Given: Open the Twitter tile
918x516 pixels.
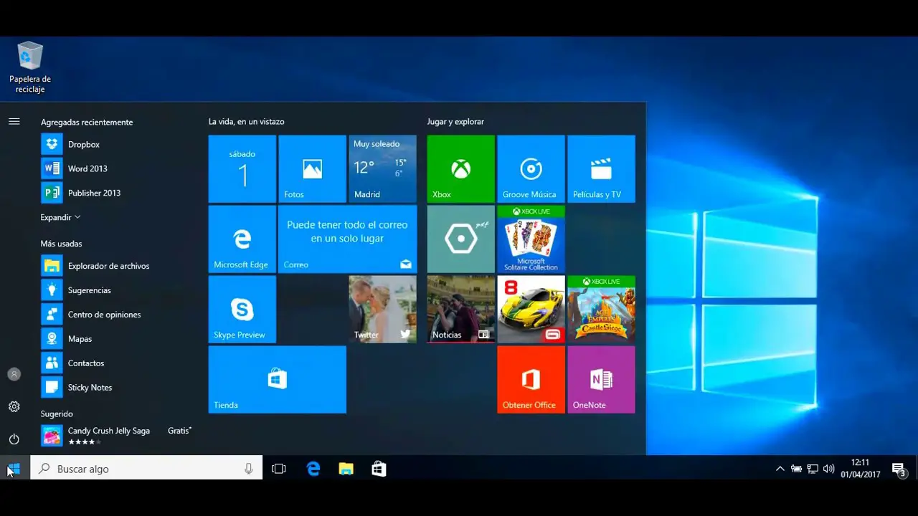Looking at the screenshot, I should 382,310.
